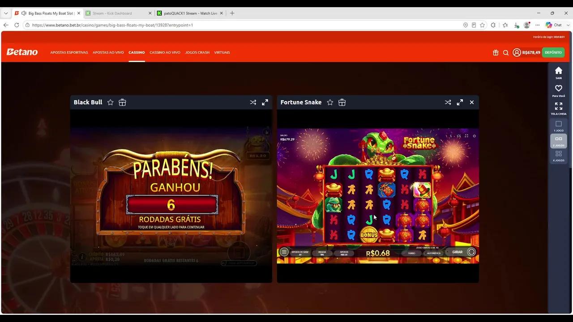
Task: Favorite the Fortune Snake game with star
Action: point(330,102)
